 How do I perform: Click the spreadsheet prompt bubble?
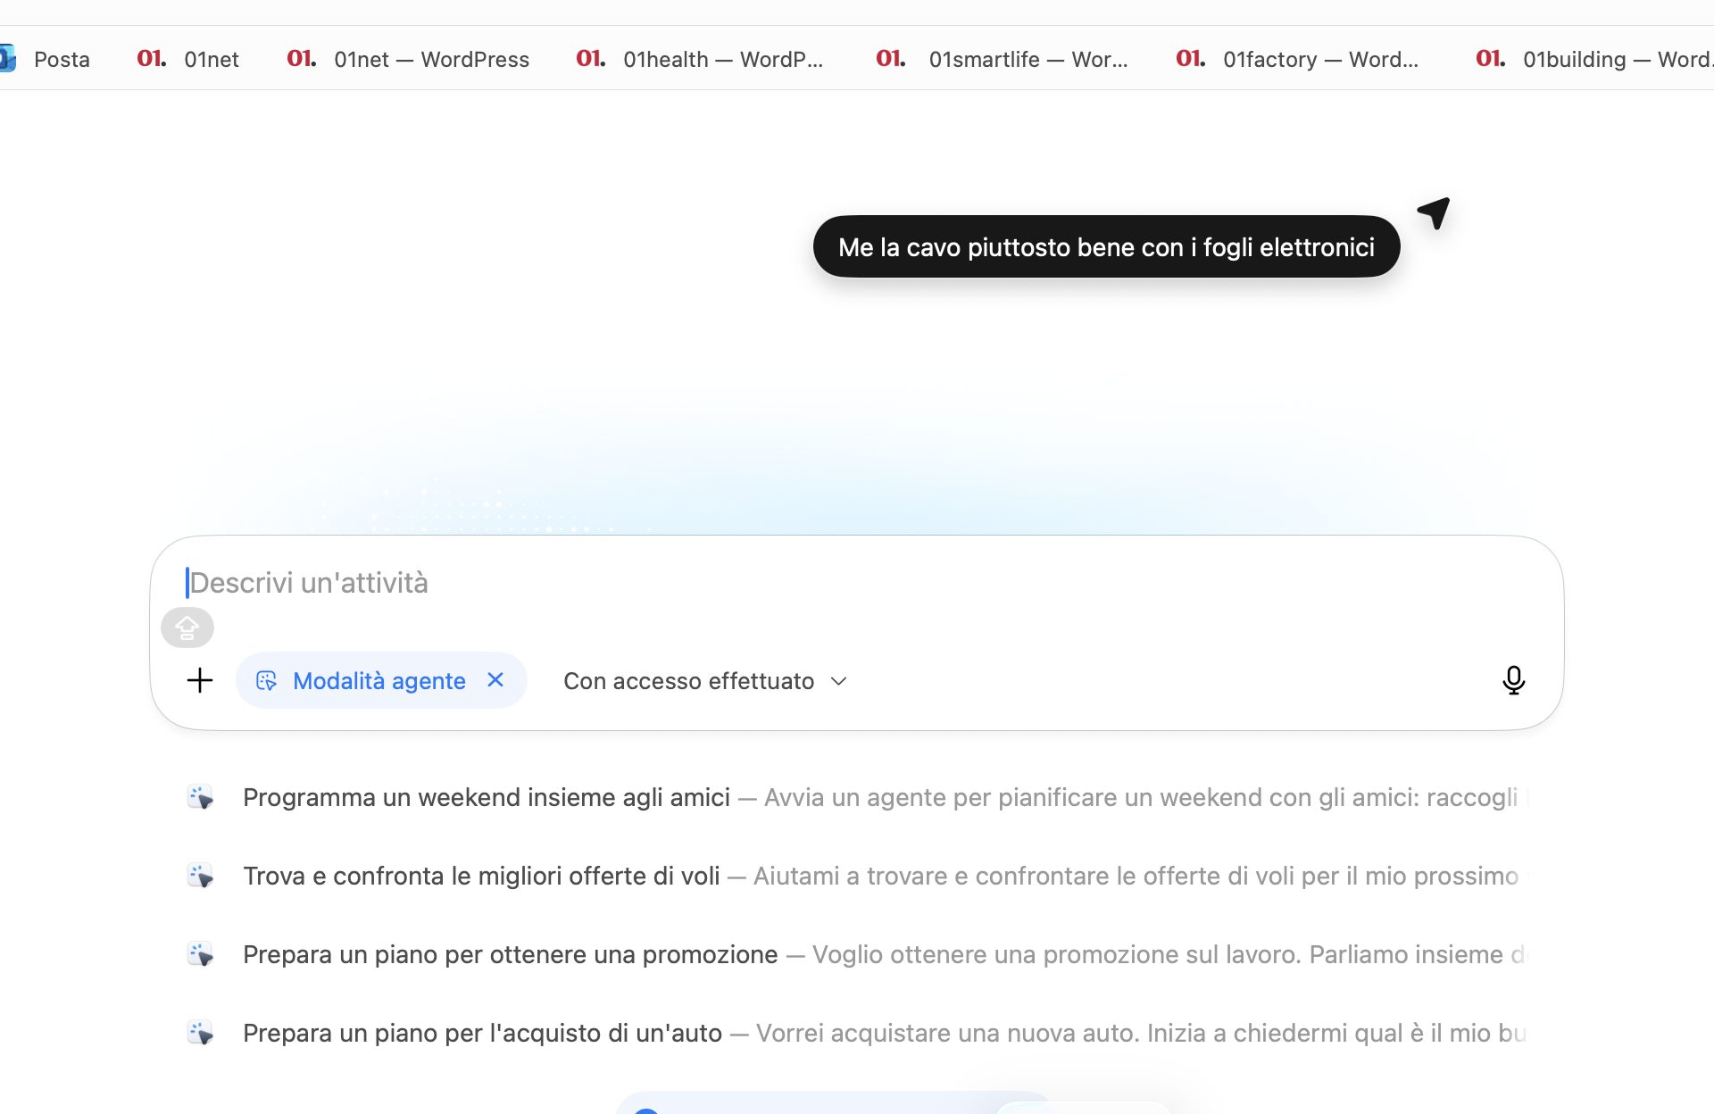pyautogui.click(x=1105, y=247)
